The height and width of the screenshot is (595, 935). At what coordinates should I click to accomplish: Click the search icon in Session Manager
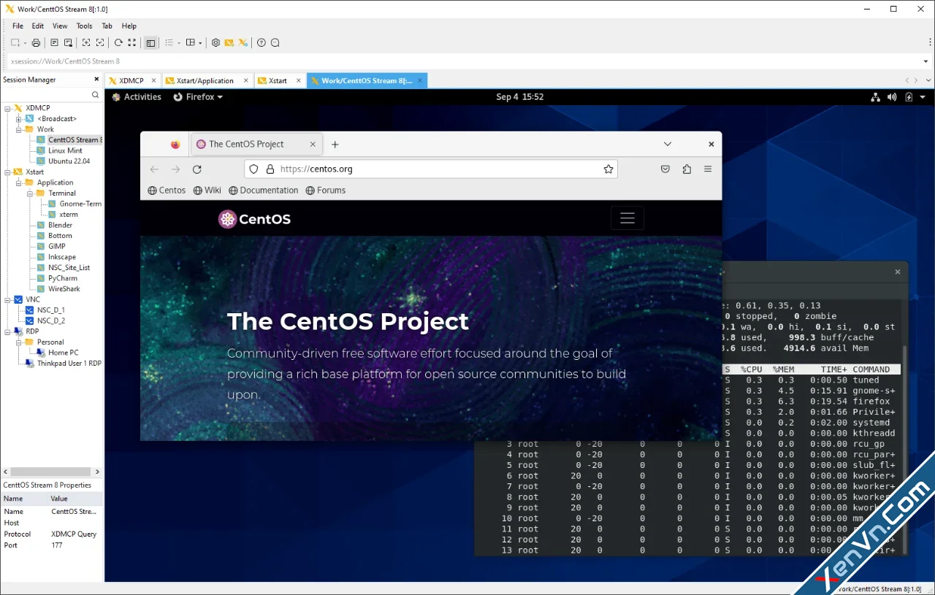pyautogui.click(x=95, y=95)
